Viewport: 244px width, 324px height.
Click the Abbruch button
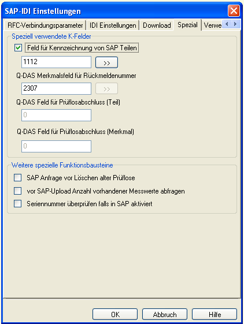165,314
